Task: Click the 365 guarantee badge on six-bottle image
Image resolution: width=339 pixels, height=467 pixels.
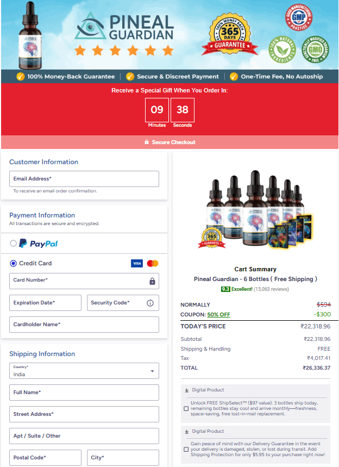Action: click(212, 238)
